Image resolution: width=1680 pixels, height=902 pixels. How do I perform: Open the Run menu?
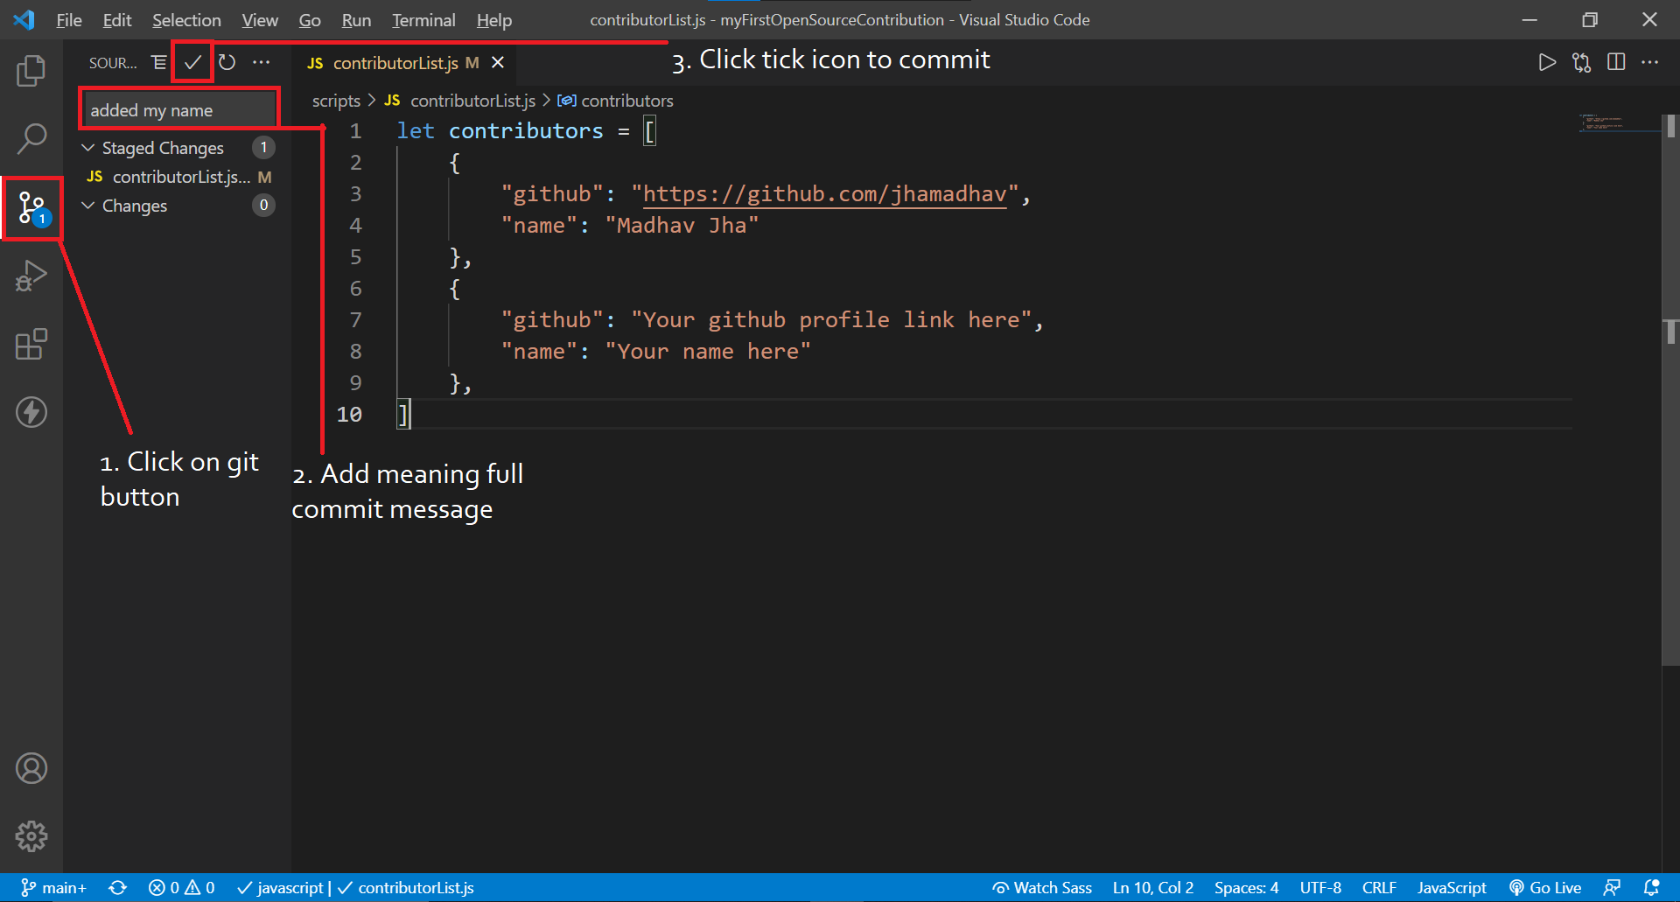pos(356,19)
